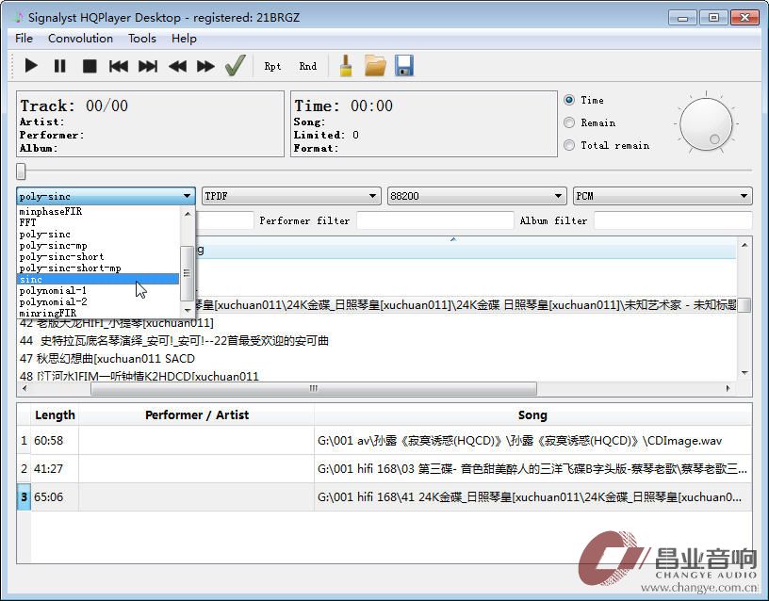769x601 pixels.
Task: Click the round volume knob
Action: (706, 124)
